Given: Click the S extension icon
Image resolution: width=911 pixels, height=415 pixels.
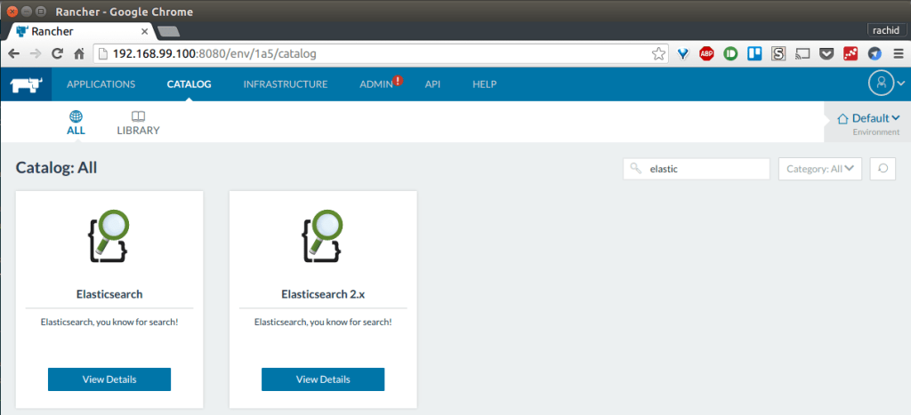Looking at the screenshot, I should 778,54.
